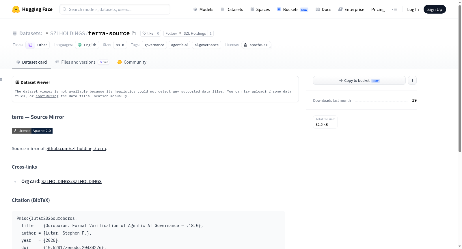Click the License Apache 2.0 badge

point(32,131)
